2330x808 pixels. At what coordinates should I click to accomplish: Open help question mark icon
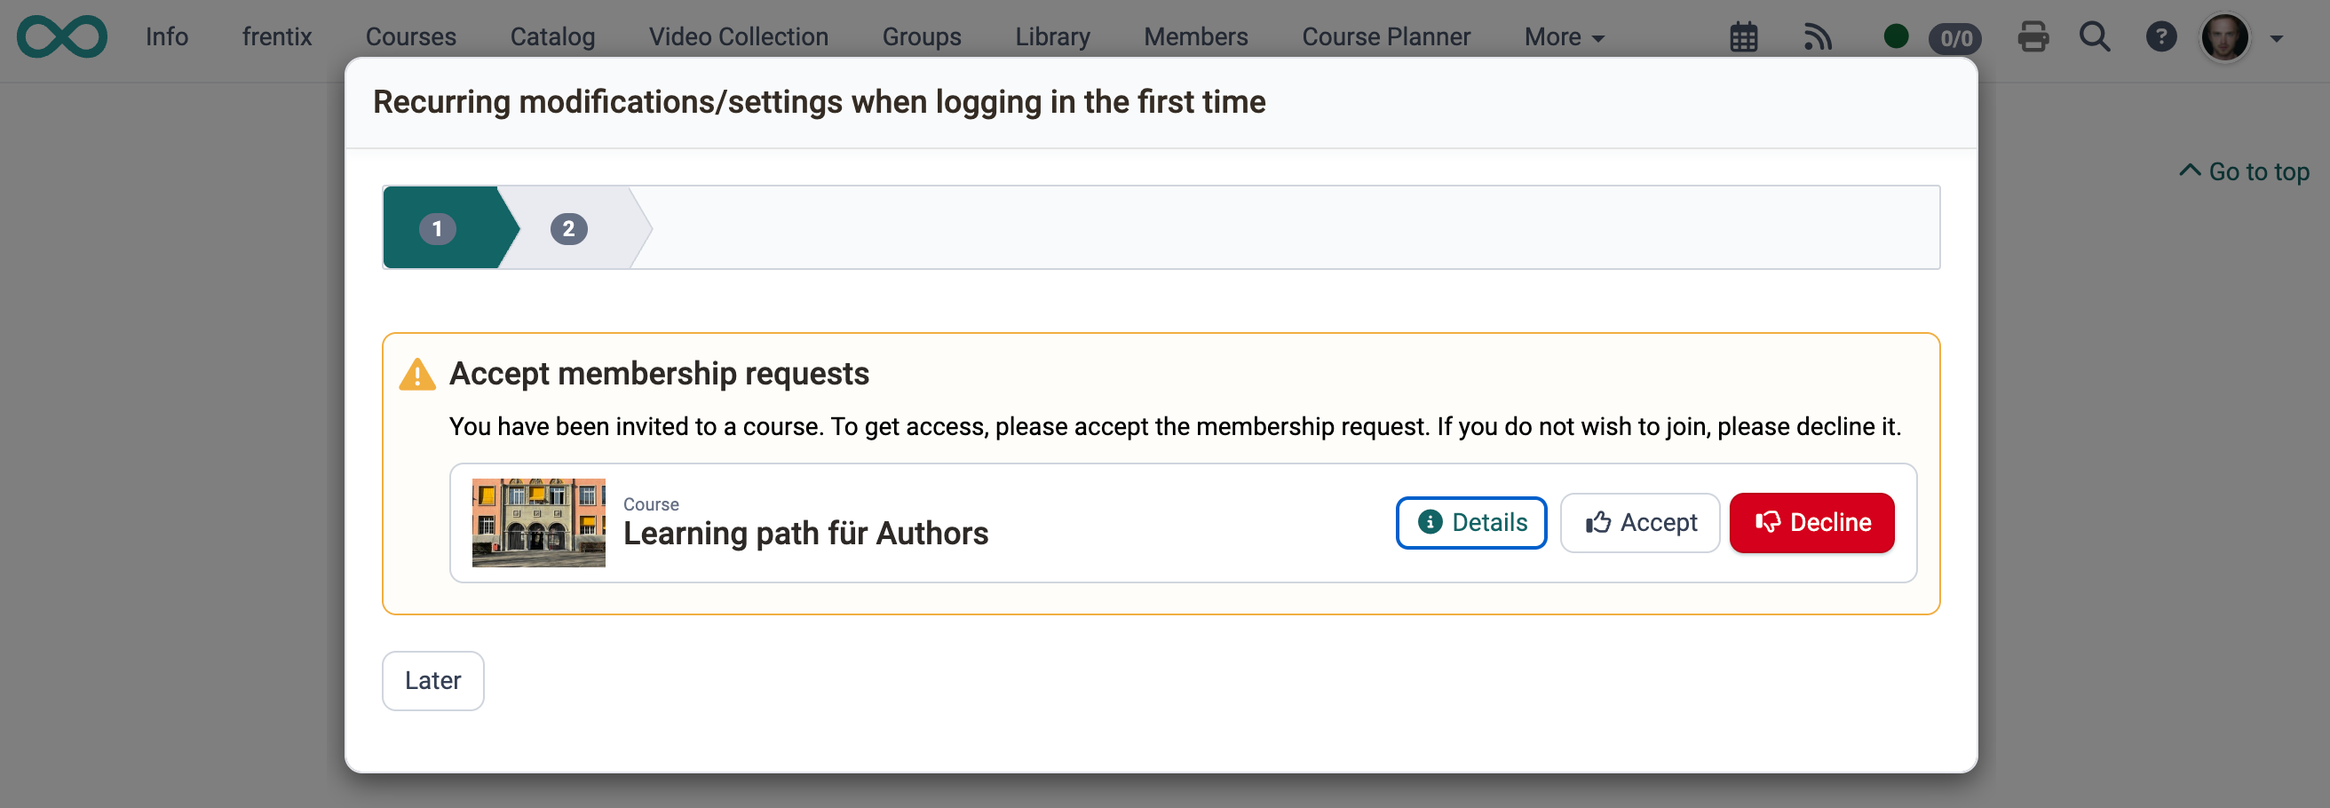tap(2161, 37)
